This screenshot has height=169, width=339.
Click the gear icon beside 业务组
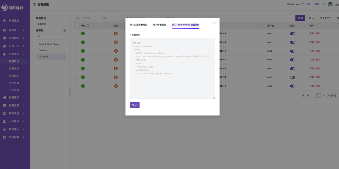pos(64,30)
